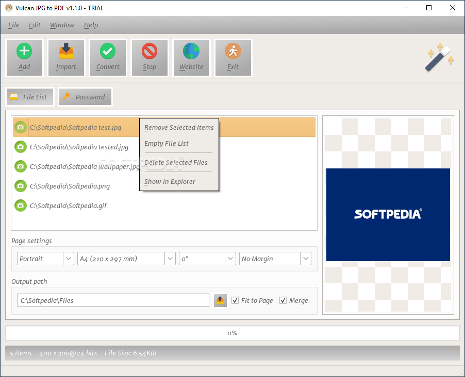This screenshot has height=377, width=465.
Task: Choose Remove Selected Items from context menu
Action: (179, 127)
